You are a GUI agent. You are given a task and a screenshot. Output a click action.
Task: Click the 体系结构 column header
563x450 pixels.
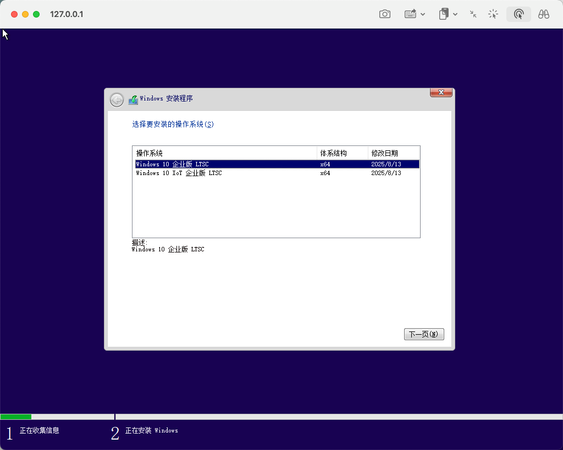pyautogui.click(x=333, y=153)
